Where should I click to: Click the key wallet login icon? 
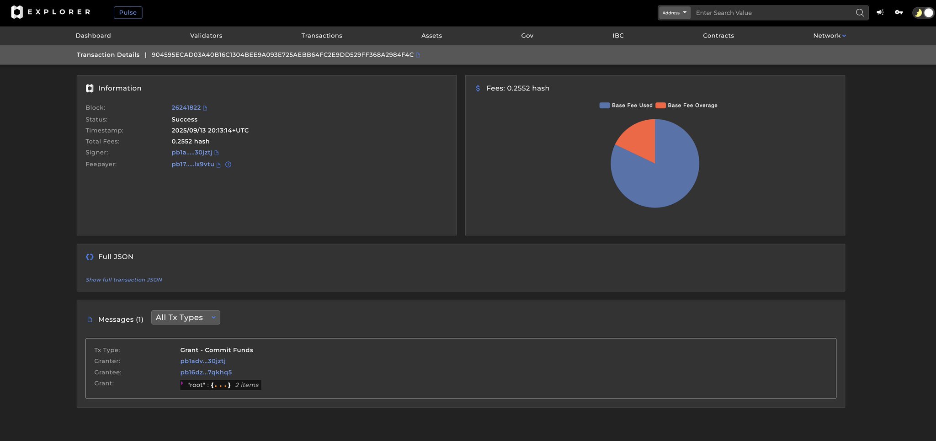coord(899,12)
